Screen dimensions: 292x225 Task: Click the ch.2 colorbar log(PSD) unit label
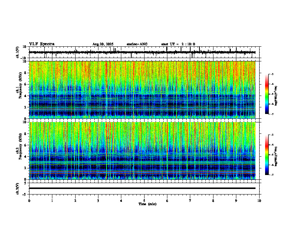coord(276,156)
